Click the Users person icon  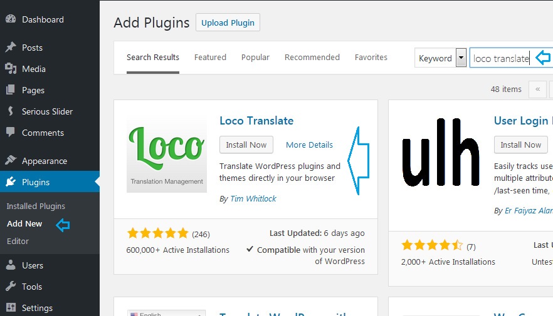[11, 265]
